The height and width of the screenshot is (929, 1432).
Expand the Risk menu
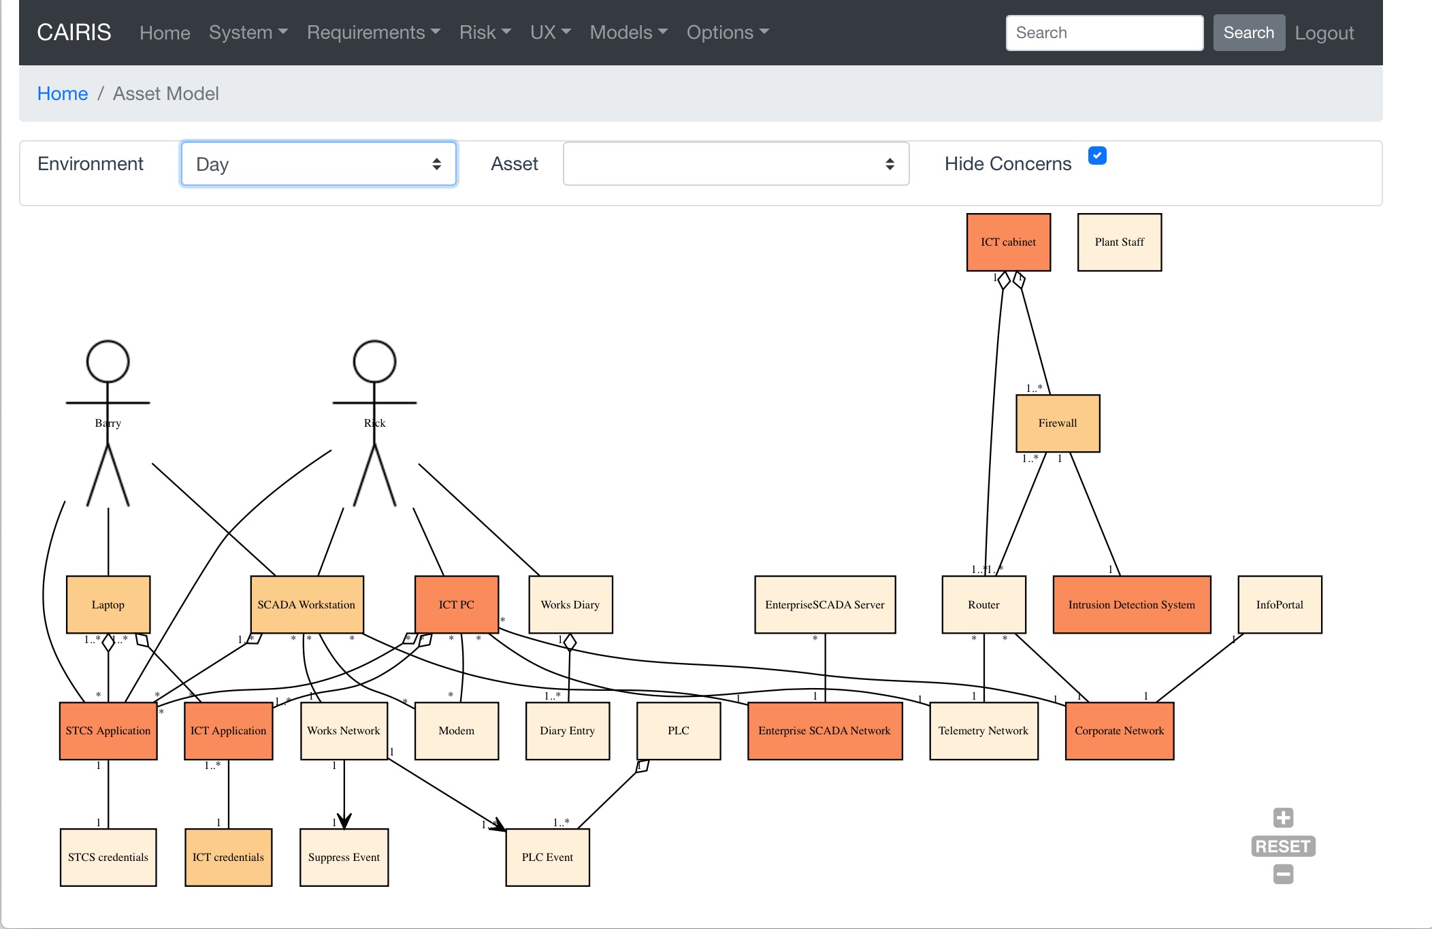coord(485,33)
